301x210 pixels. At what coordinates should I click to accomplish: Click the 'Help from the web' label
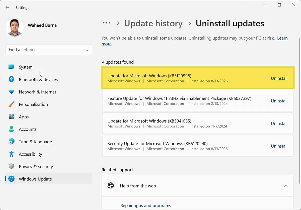[138, 186]
